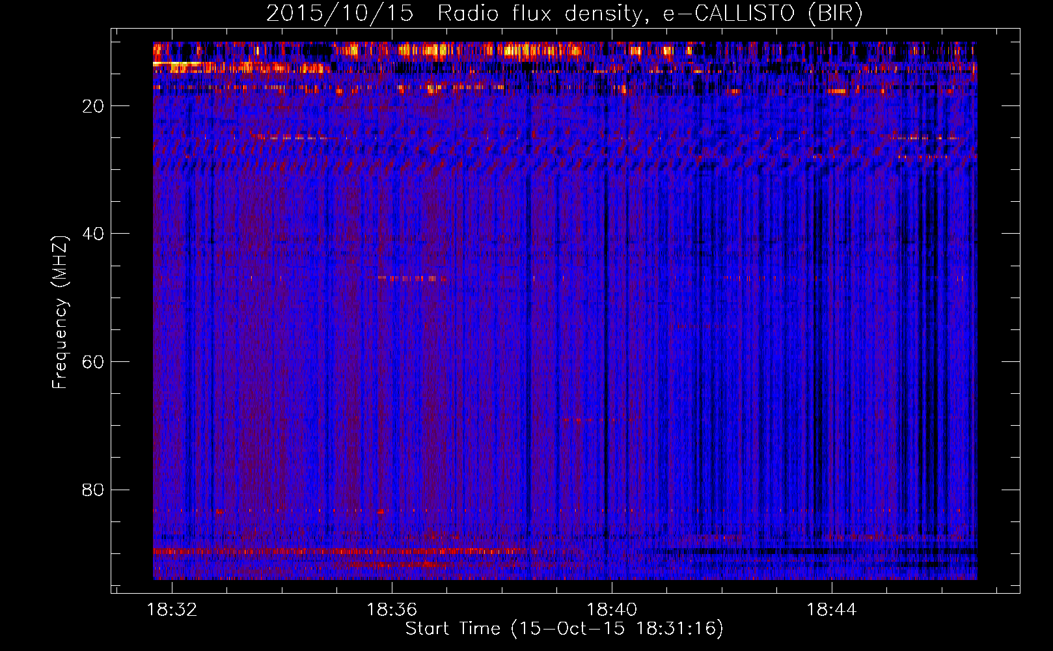
Task: Click the 60 MHz frequency tick label
Action: point(93,362)
